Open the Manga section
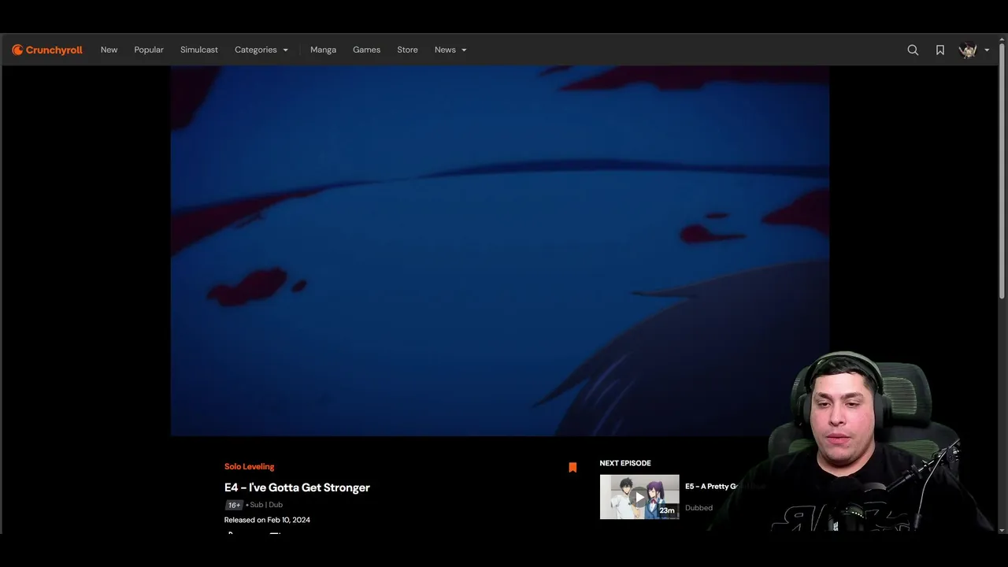This screenshot has width=1008, height=567. tap(323, 50)
